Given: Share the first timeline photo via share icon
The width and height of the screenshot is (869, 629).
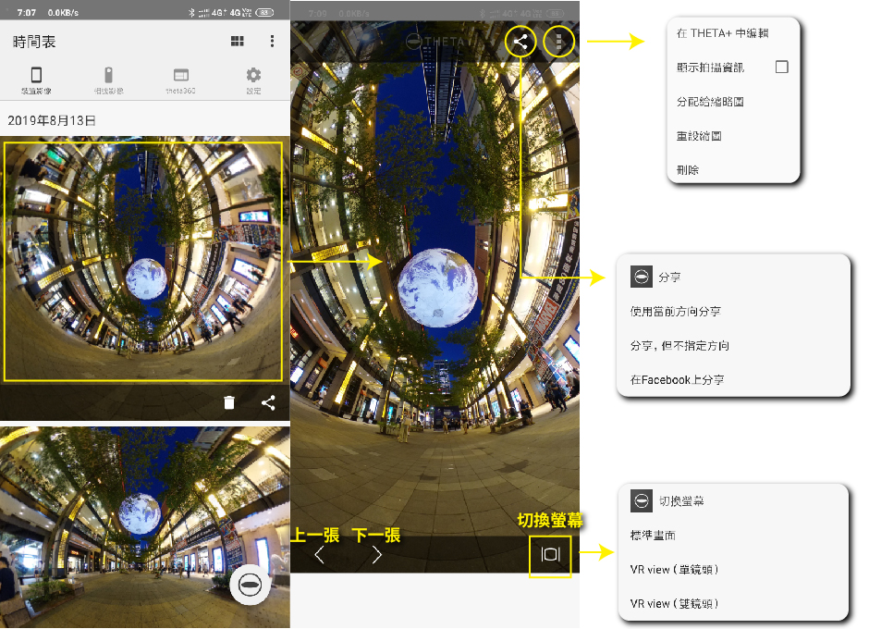Looking at the screenshot, I should click(x=268, y=402).
